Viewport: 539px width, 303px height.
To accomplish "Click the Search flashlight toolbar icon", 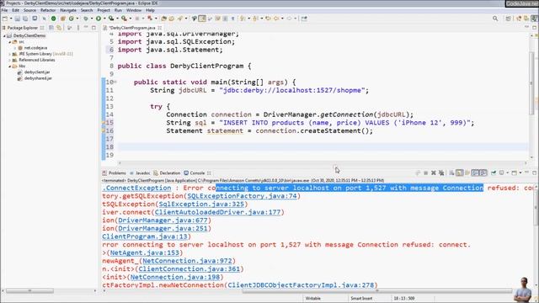I will click(179, 19).
